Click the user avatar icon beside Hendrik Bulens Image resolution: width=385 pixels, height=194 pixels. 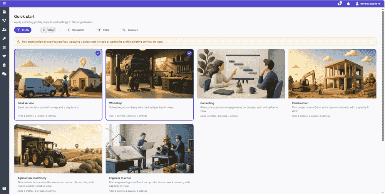357,4
